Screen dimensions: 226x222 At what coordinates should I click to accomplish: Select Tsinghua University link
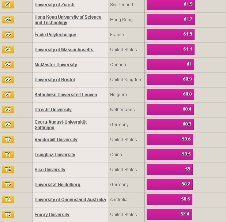(55, 155)
